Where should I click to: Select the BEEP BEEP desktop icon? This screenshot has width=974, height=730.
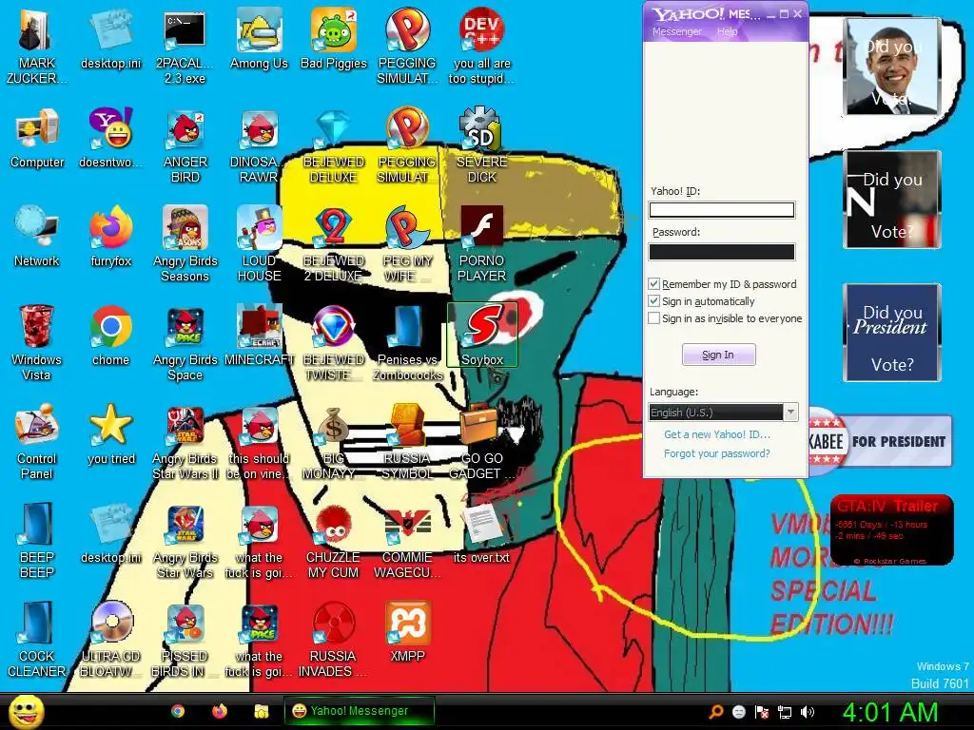click(x=36, y=541)
